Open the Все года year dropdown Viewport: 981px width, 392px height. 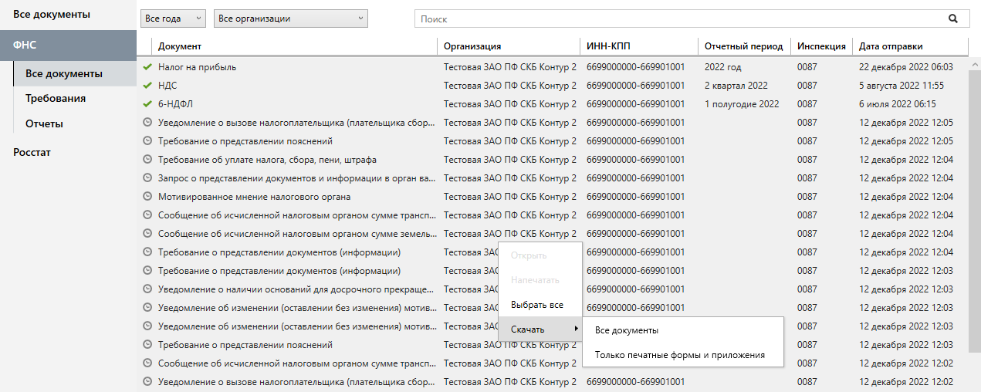[x=173, y=19]
